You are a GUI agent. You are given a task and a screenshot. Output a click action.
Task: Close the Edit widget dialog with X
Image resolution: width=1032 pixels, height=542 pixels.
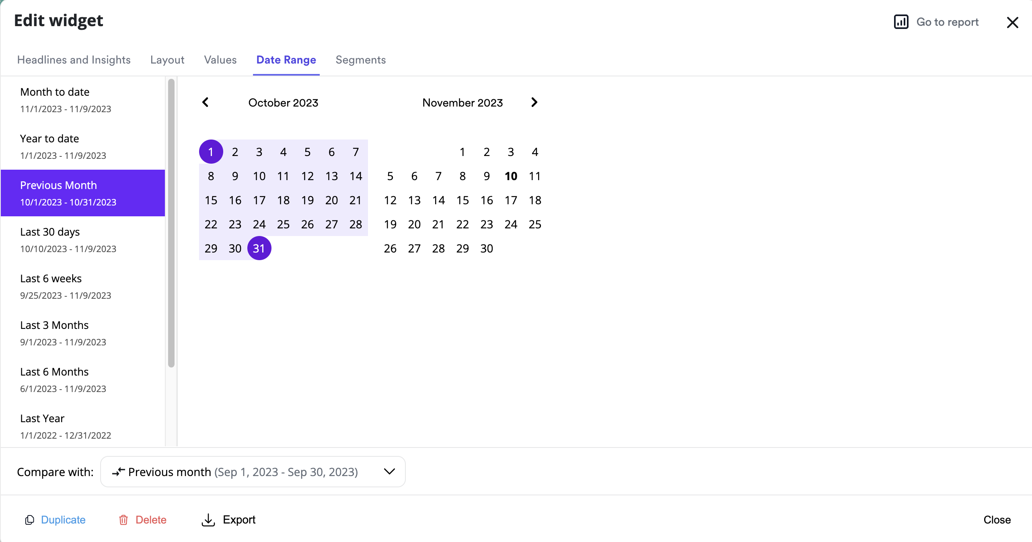[x=1012, y=23]
